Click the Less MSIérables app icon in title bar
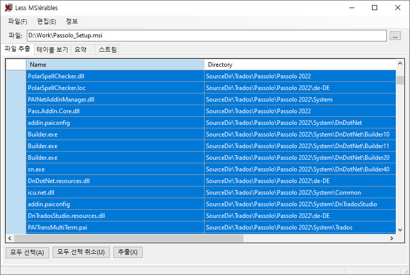Screen dimensions: 410x275 [x=9, y=8]
